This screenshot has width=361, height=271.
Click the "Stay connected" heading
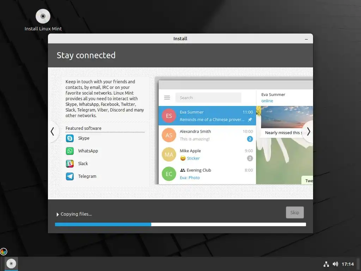(86, 55)
